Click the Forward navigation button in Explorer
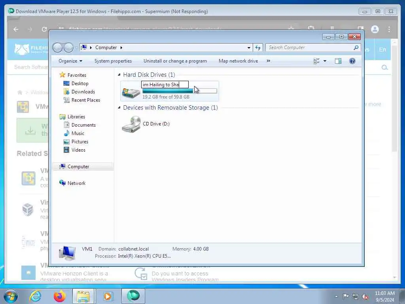This screenshot has height=304, width=405. (x=68, y=47)
